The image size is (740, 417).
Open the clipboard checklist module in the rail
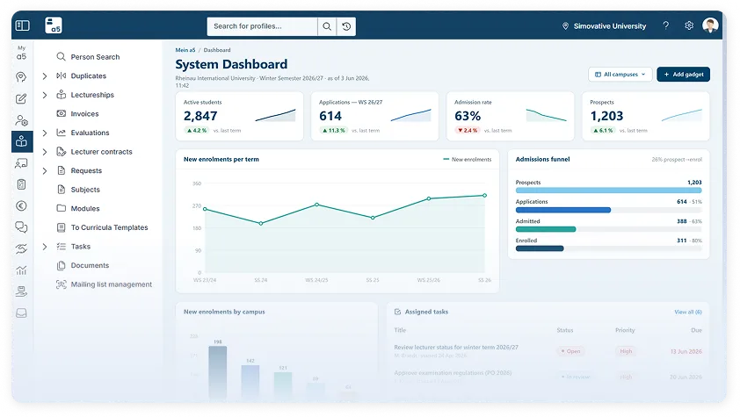point(21,184)
